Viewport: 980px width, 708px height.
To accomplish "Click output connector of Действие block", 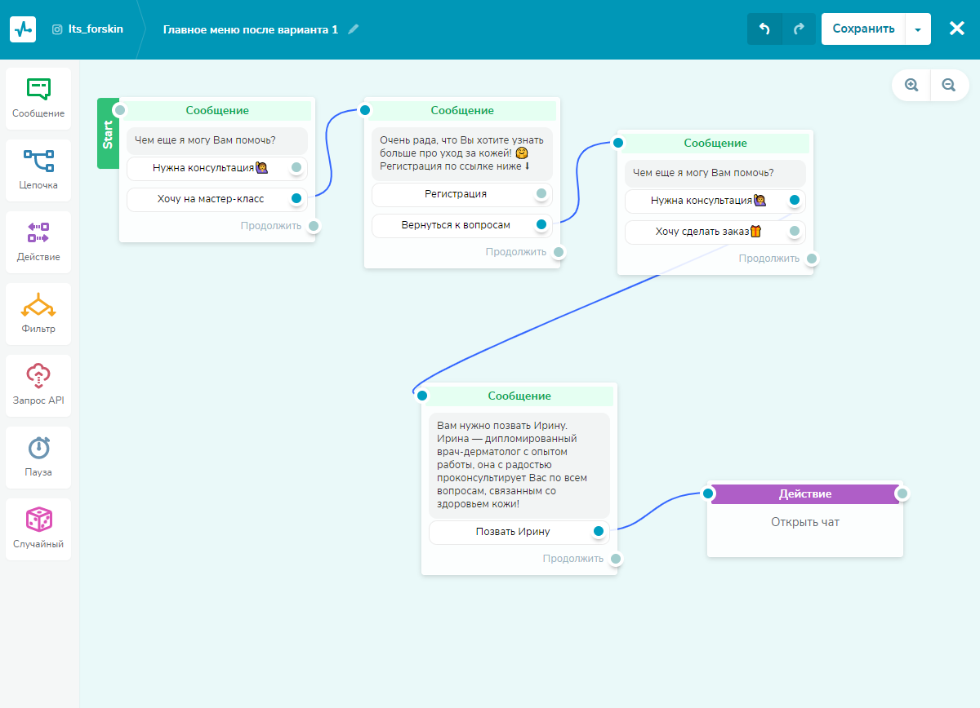I will (x=902, y=493).
